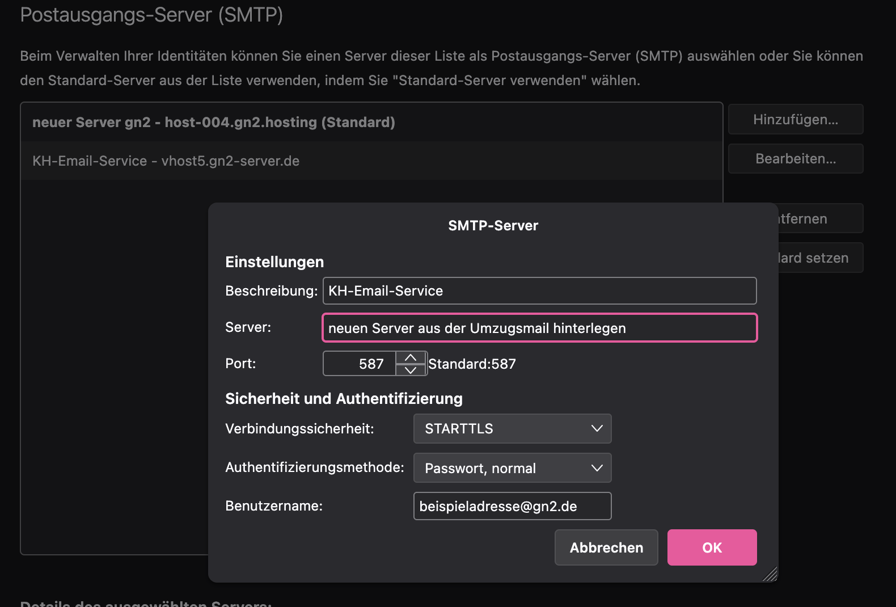Click the Postausgangs-Server (SMTP) page heading

[x=151, y=14]
